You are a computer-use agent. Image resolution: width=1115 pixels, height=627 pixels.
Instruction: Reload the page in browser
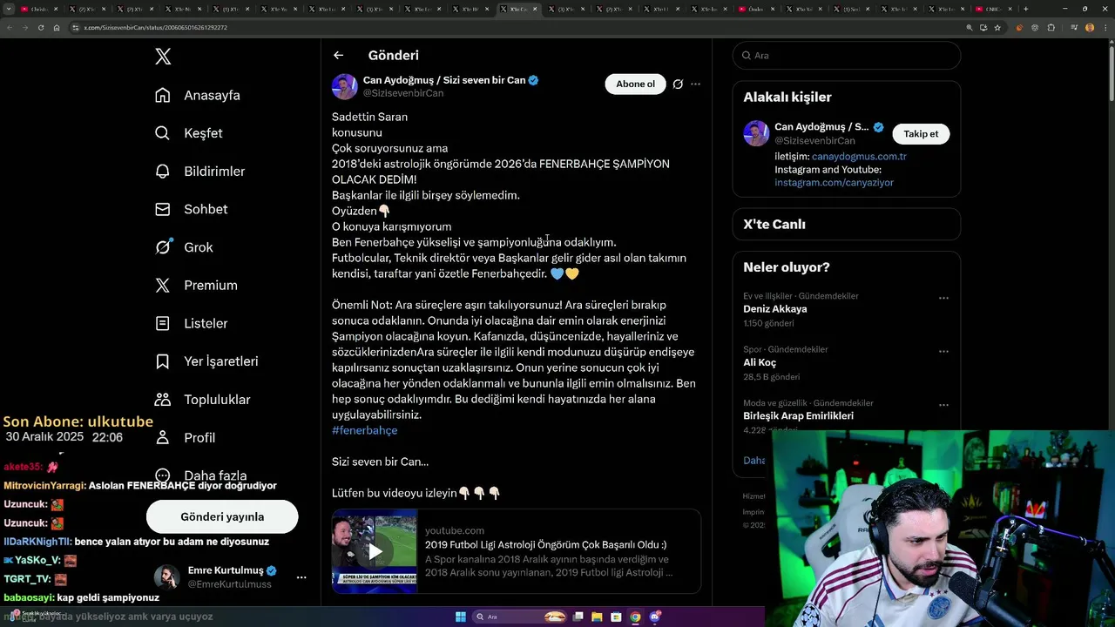40,28
